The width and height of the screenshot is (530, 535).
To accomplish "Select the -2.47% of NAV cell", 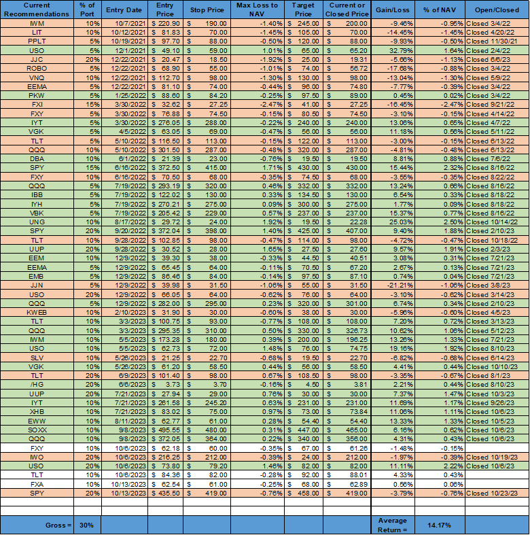I will coord(440,105).
